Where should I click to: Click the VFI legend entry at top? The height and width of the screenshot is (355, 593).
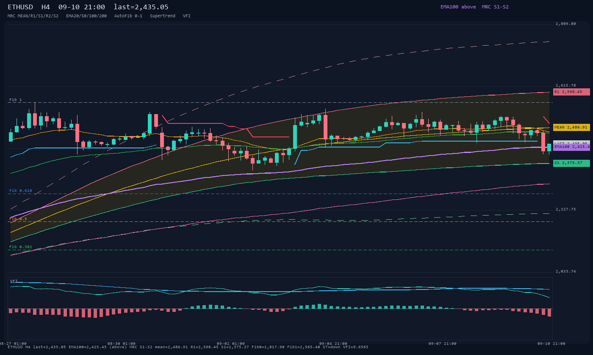(x=187, y=16)
